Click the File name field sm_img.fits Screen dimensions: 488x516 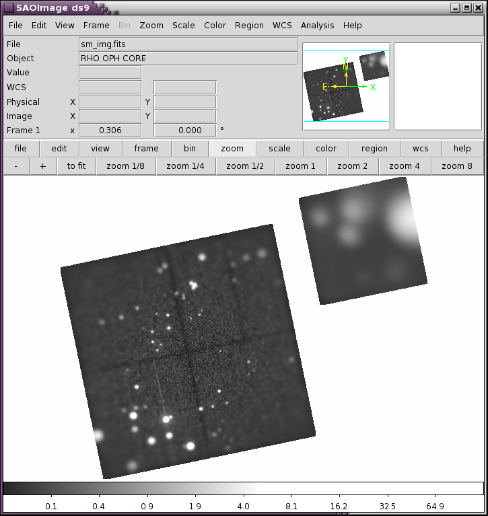pos(188,44)
